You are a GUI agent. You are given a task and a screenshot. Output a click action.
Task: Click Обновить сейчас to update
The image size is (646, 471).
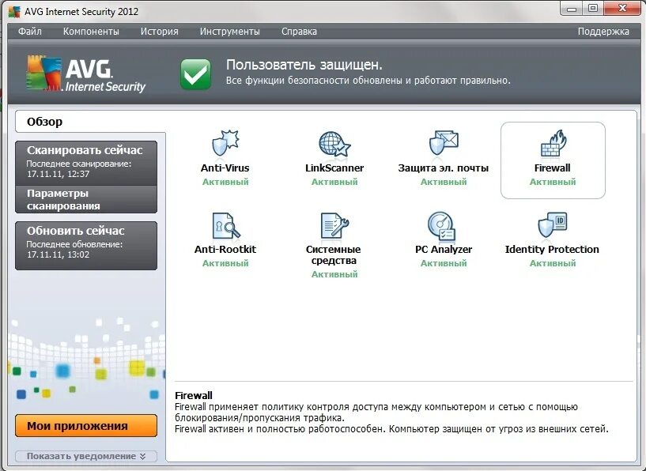point(86,246)
